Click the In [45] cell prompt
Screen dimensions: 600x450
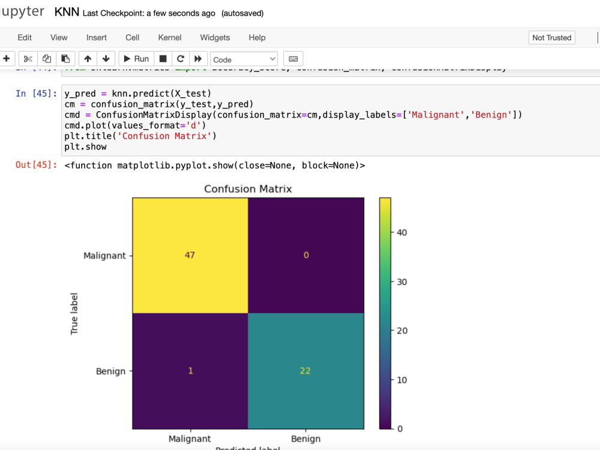pos(37,94)
